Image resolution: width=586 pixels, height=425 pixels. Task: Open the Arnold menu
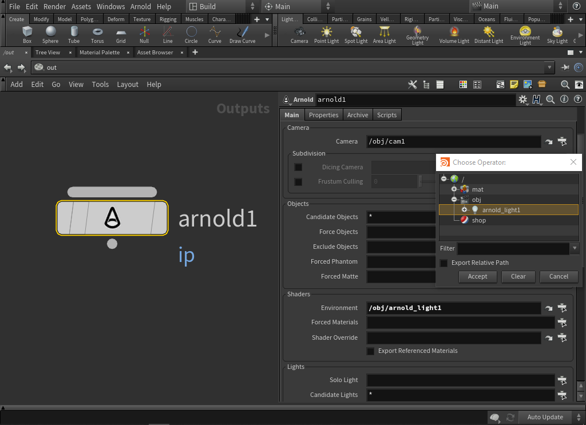pyautogui.click(x=141, y=6)
